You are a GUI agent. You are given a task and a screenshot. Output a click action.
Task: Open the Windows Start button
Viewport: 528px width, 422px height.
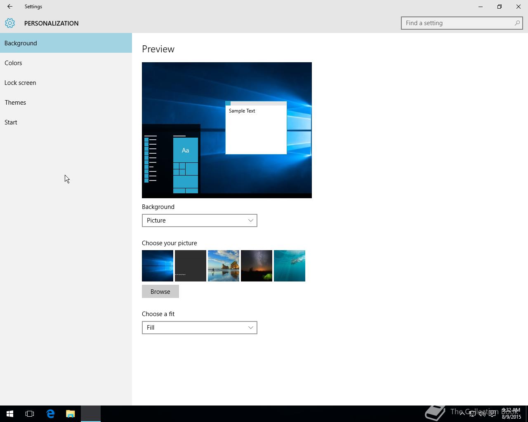pos(10,414)
